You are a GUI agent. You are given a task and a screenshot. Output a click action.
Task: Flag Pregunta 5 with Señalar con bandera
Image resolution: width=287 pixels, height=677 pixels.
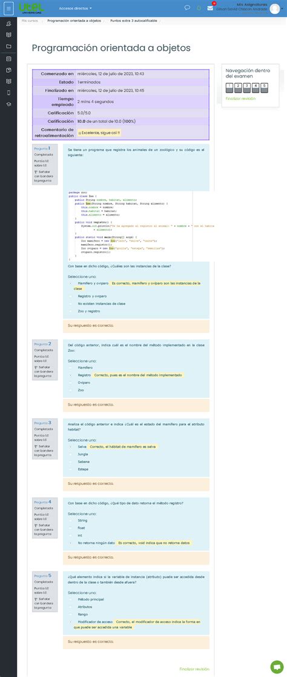(44, 604)
